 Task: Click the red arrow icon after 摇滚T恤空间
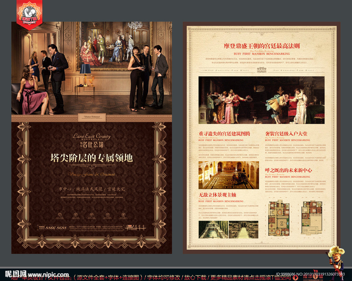pos(296,278)
